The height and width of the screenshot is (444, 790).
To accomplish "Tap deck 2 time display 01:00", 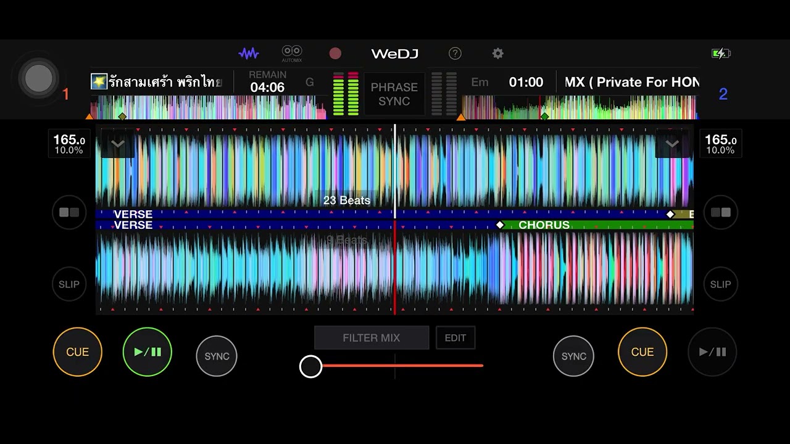I will coord(526,82).
